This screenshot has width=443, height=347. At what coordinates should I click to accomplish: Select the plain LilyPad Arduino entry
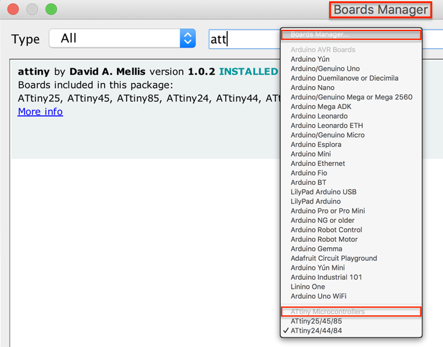point(351,201)
